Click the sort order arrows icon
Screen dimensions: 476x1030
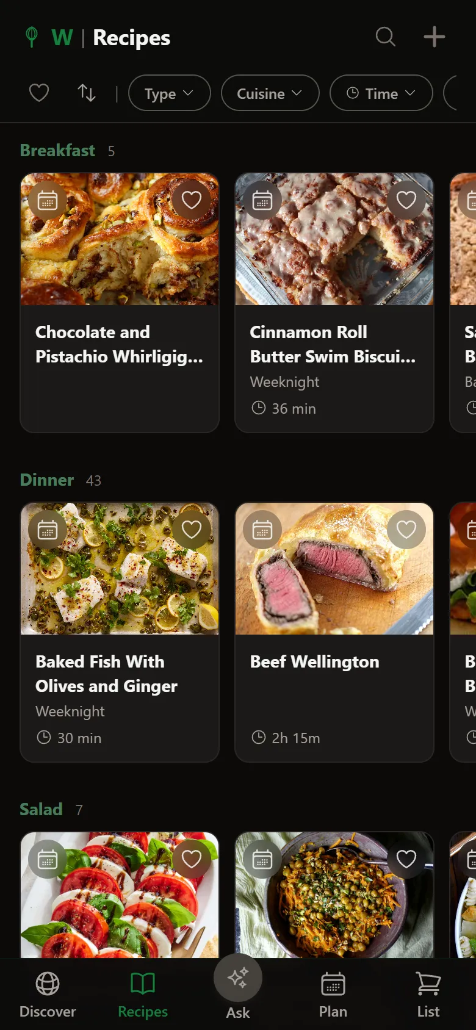[87, 93]
